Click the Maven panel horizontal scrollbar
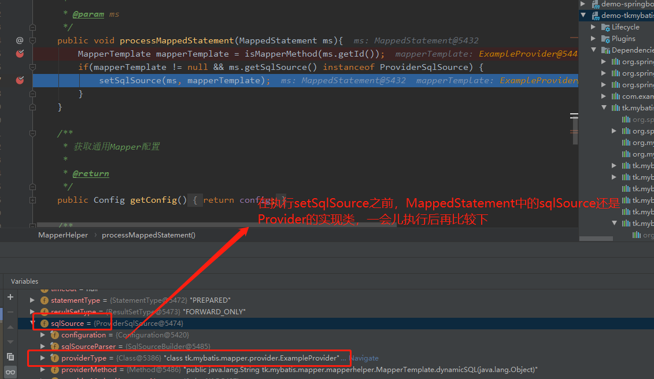This screenshot has width=654, height=379. coord(596,239)
